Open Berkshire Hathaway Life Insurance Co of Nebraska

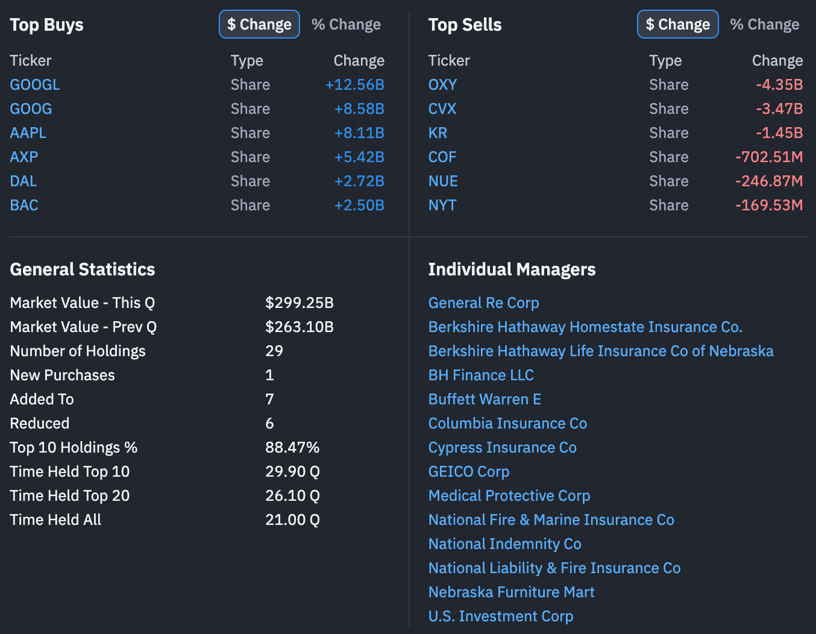tap(601, 351)
